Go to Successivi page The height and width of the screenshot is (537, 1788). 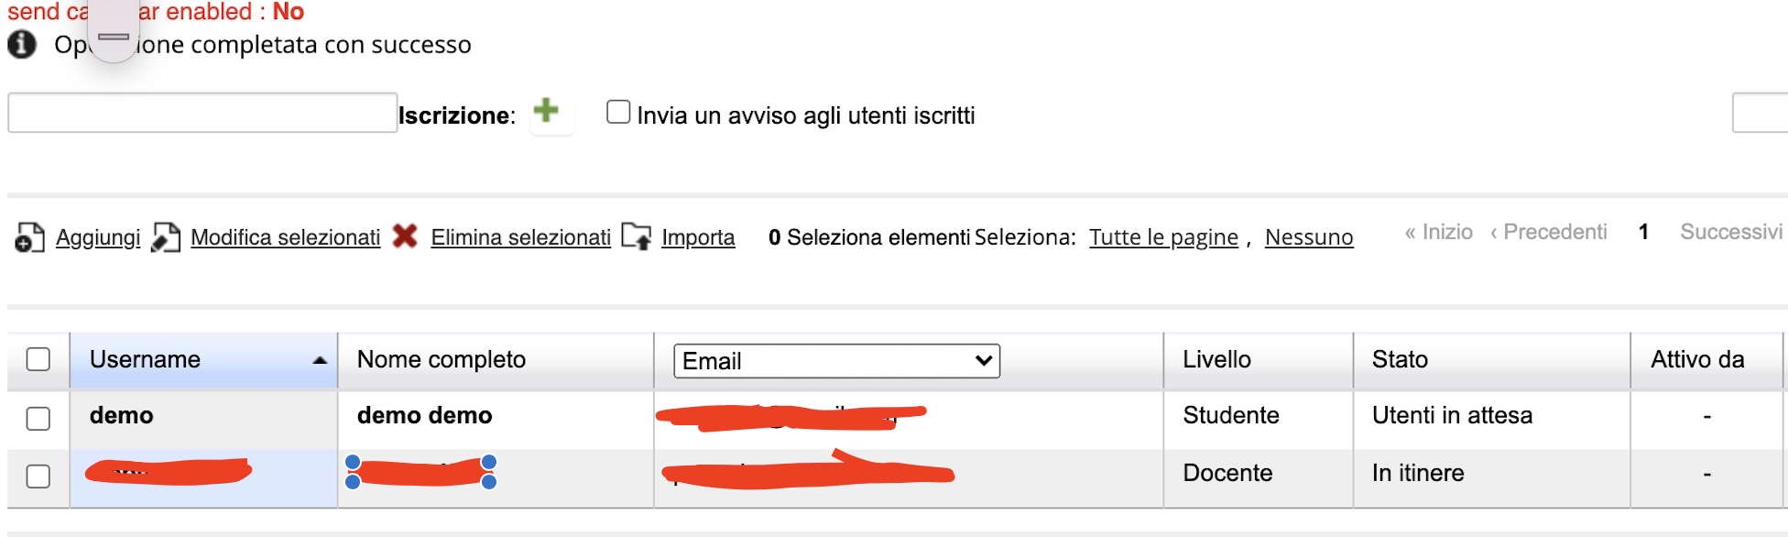[1730, 232]
